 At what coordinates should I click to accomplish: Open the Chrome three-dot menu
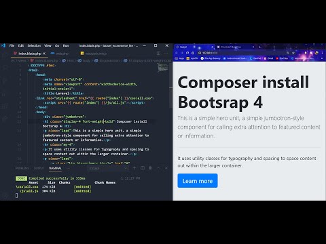tap(322, 53)
